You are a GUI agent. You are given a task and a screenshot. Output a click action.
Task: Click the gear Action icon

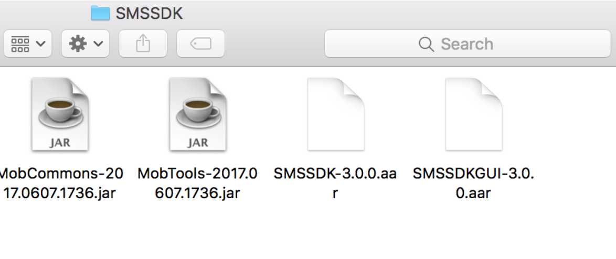coord(78,44)
